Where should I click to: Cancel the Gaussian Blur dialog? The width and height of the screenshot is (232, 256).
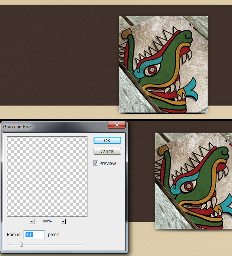click(107, 151)
